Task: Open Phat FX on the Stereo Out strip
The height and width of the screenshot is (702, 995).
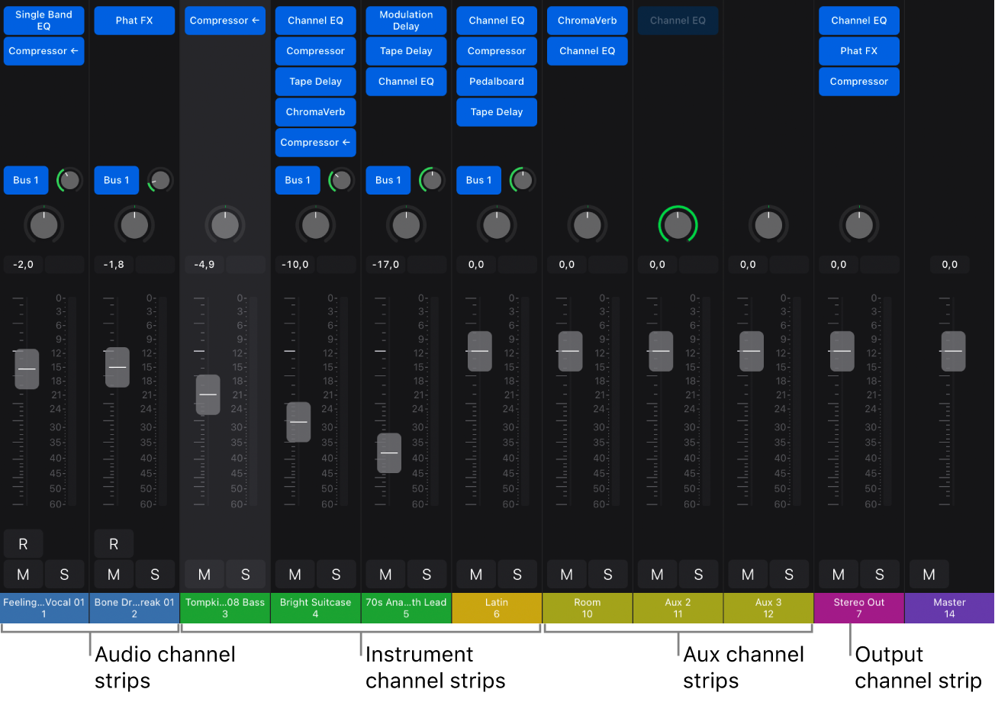Action: [x=859, y=51]
